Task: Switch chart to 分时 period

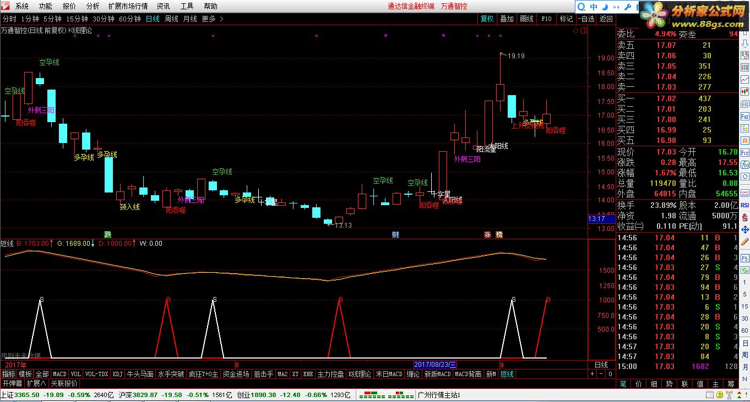Action: [9, 19]
